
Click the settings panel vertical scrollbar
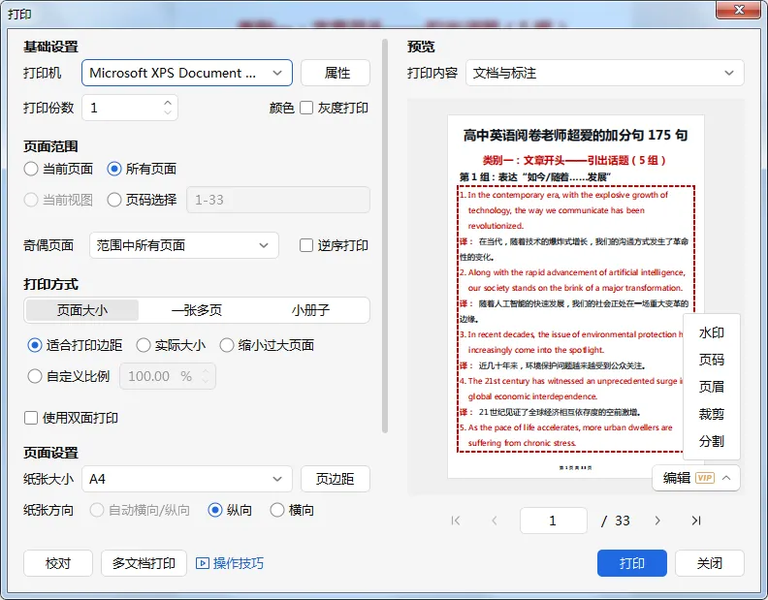[x=385, y=237]
